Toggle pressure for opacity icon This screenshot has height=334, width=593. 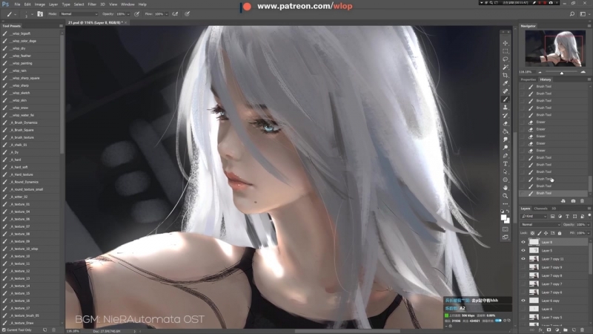(136, 14)
